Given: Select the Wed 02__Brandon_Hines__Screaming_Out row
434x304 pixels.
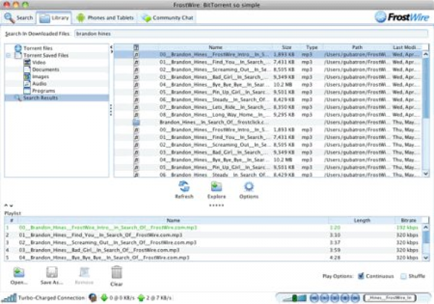Looking at the screenshot, I should (268, 69).
